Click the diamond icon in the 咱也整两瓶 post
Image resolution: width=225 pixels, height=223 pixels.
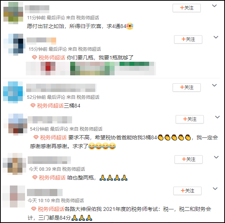point(35,178)
